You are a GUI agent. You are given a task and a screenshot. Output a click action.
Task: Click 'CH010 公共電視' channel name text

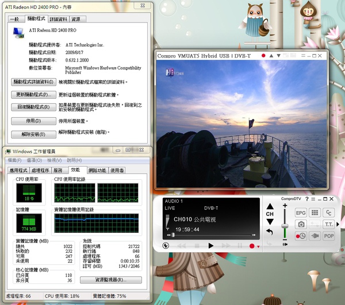(195, 219)
